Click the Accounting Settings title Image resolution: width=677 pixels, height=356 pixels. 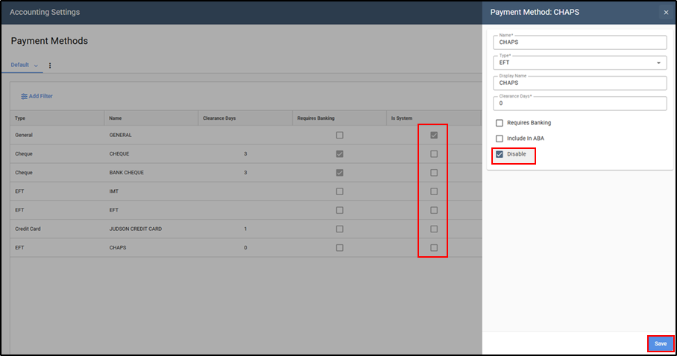click(x=45, y=12)
